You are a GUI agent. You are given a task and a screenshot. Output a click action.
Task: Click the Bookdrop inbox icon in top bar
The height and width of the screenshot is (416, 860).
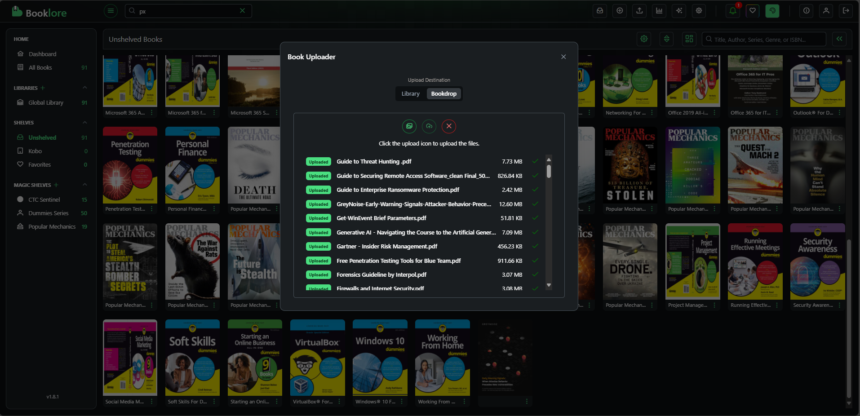[600, 11]
